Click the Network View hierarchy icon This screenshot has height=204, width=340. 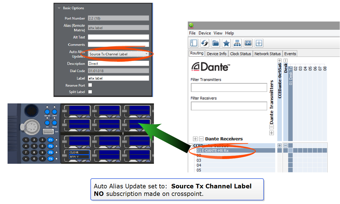[x=237, y=43]
